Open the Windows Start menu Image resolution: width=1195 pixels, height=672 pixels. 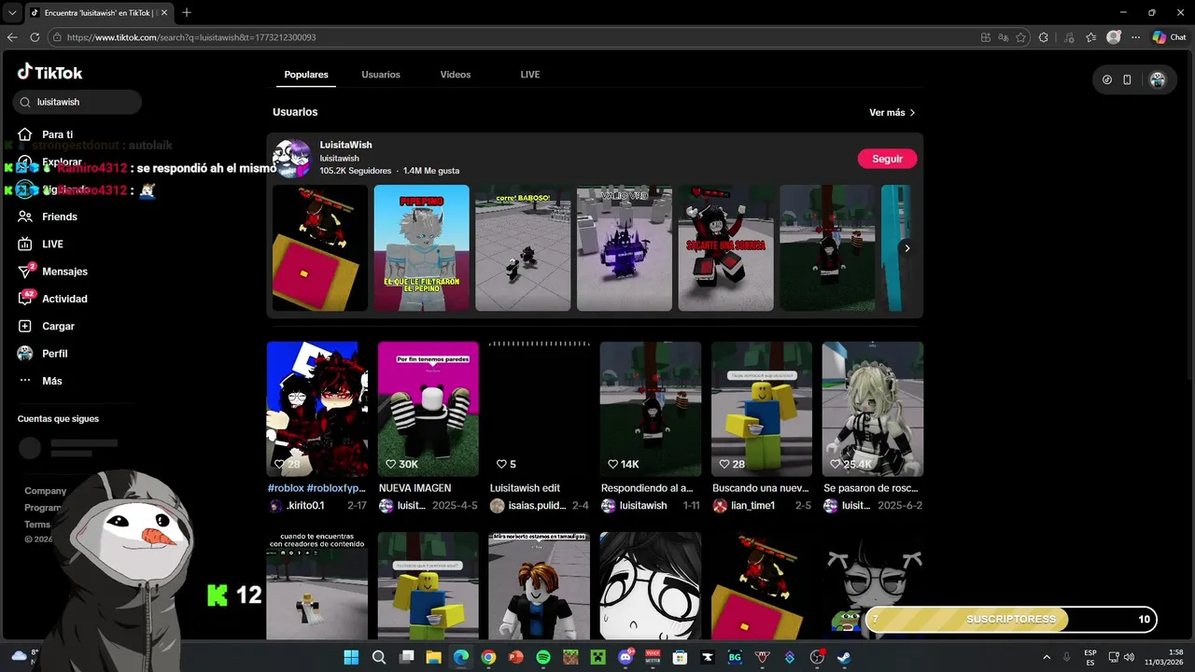tap(351, 657)
